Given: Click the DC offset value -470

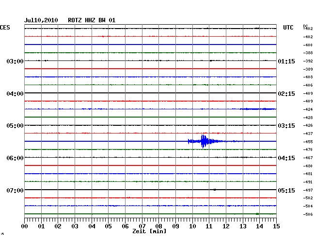Looking at the screenshot, I should point(308,150).
